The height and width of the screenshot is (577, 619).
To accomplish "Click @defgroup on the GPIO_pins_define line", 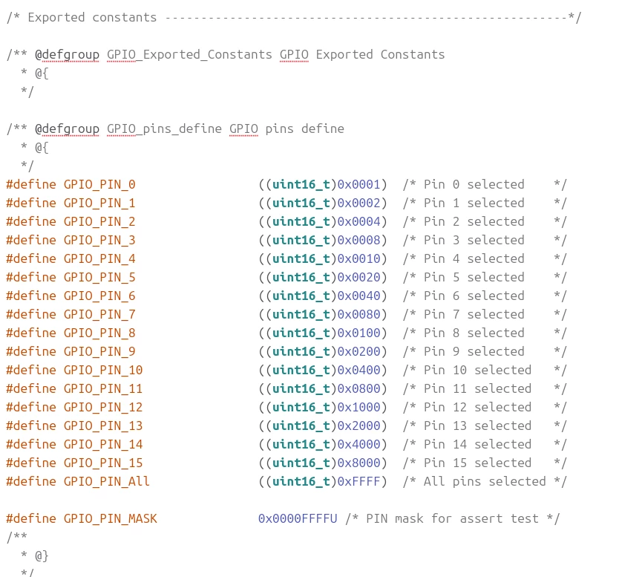I will point(67,128).
